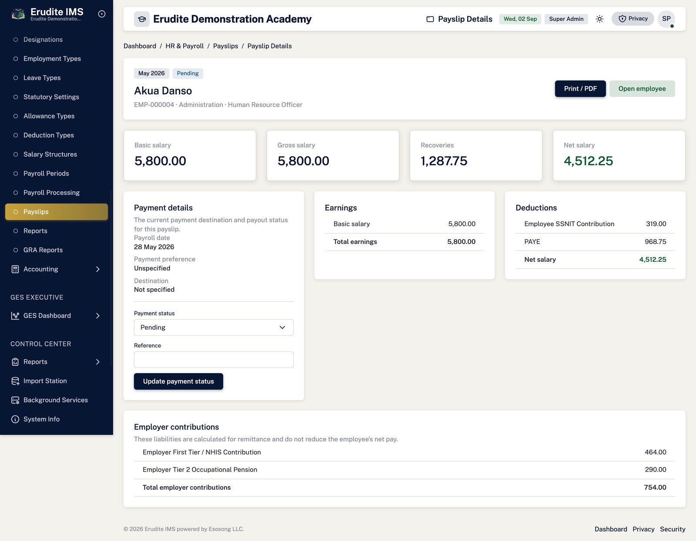Open the Payment status dropdown
696x541 pixels.
[214, 327]
